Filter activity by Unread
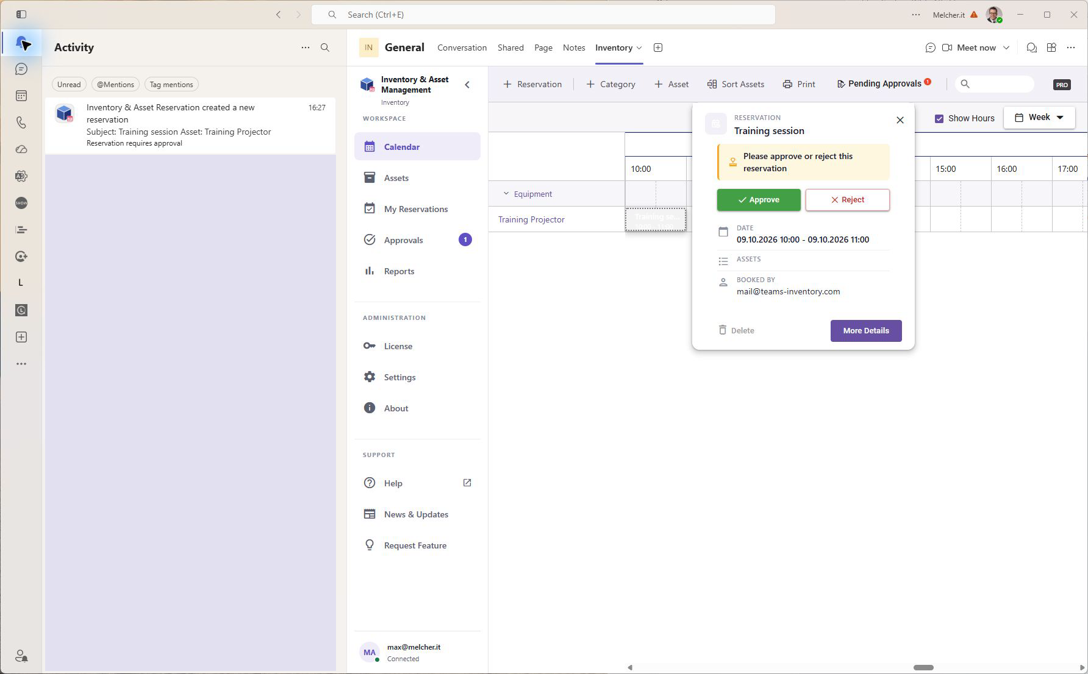The image size is (1088, 674). tap(69, 85)
